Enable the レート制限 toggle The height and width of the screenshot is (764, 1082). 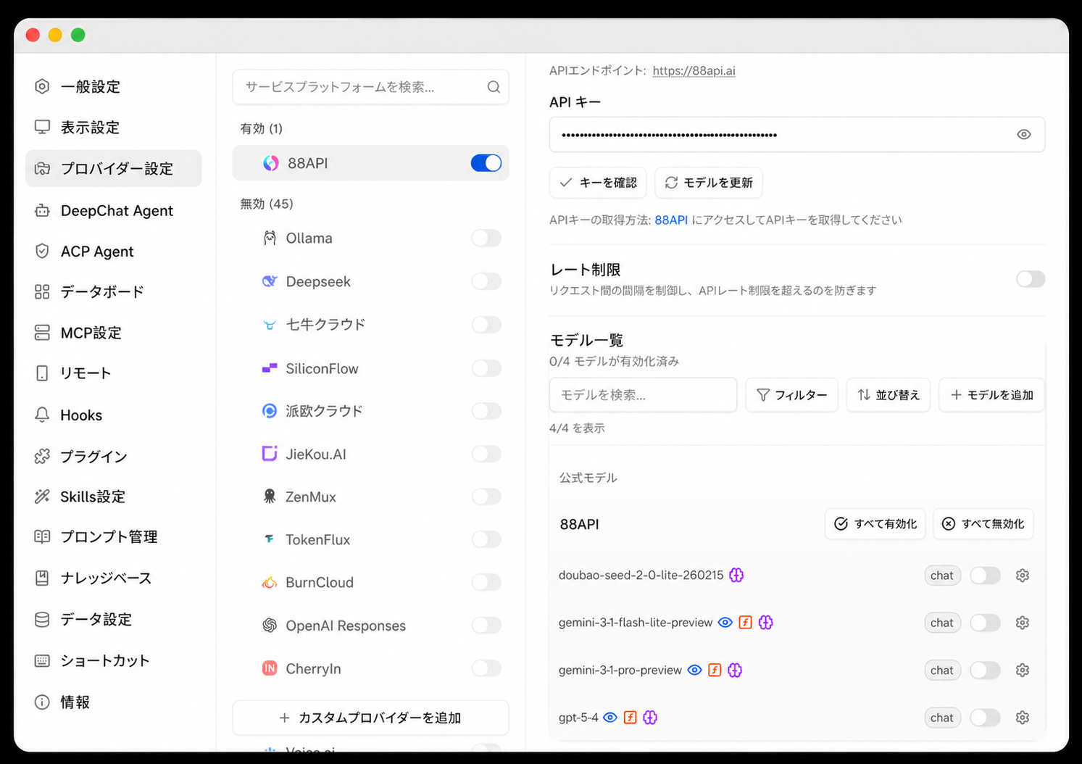(1030, 279)
